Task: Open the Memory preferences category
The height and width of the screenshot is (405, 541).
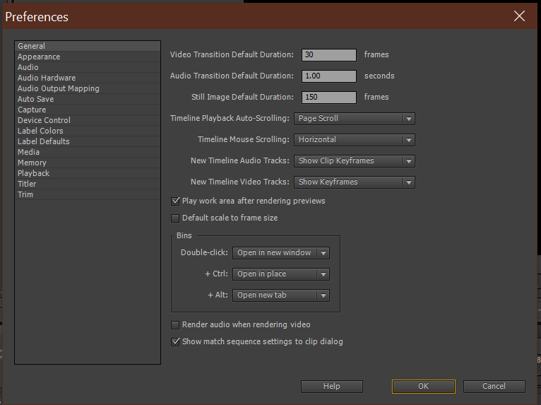Action: click(x=88, y=163)
